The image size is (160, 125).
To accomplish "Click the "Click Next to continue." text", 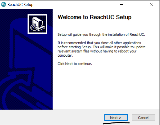I will [75, 64].
